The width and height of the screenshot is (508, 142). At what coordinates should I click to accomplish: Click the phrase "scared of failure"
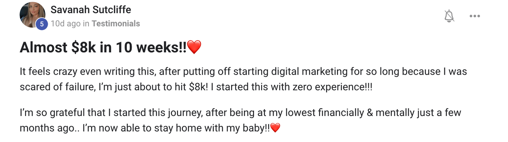pos(56,87)
